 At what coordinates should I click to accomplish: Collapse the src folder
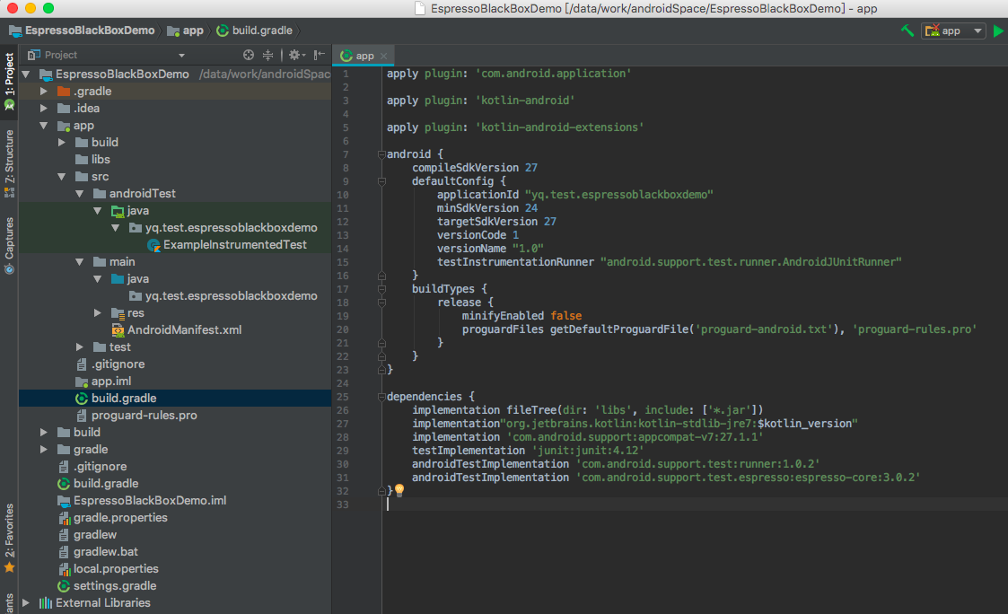tap(62, 176)
